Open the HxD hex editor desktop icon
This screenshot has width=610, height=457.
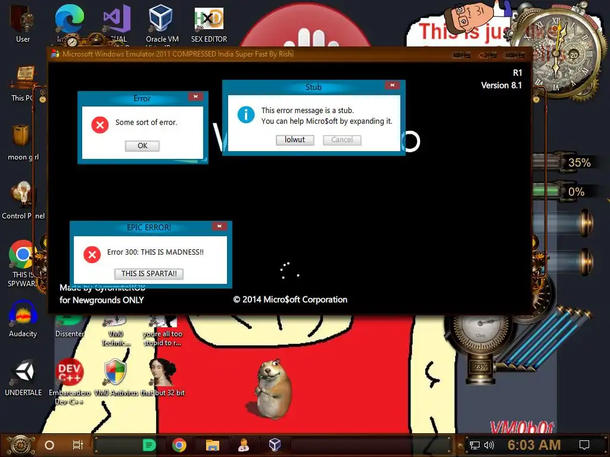pyautogui.click(x=209, y=23)
